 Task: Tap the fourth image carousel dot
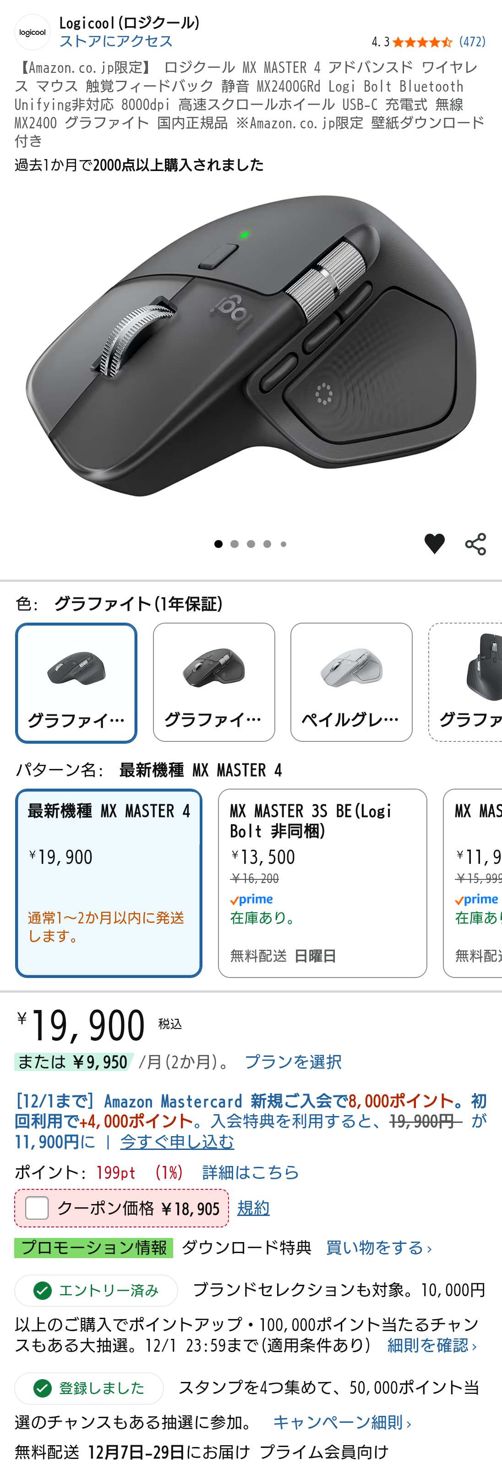click(x=267, y=544)
